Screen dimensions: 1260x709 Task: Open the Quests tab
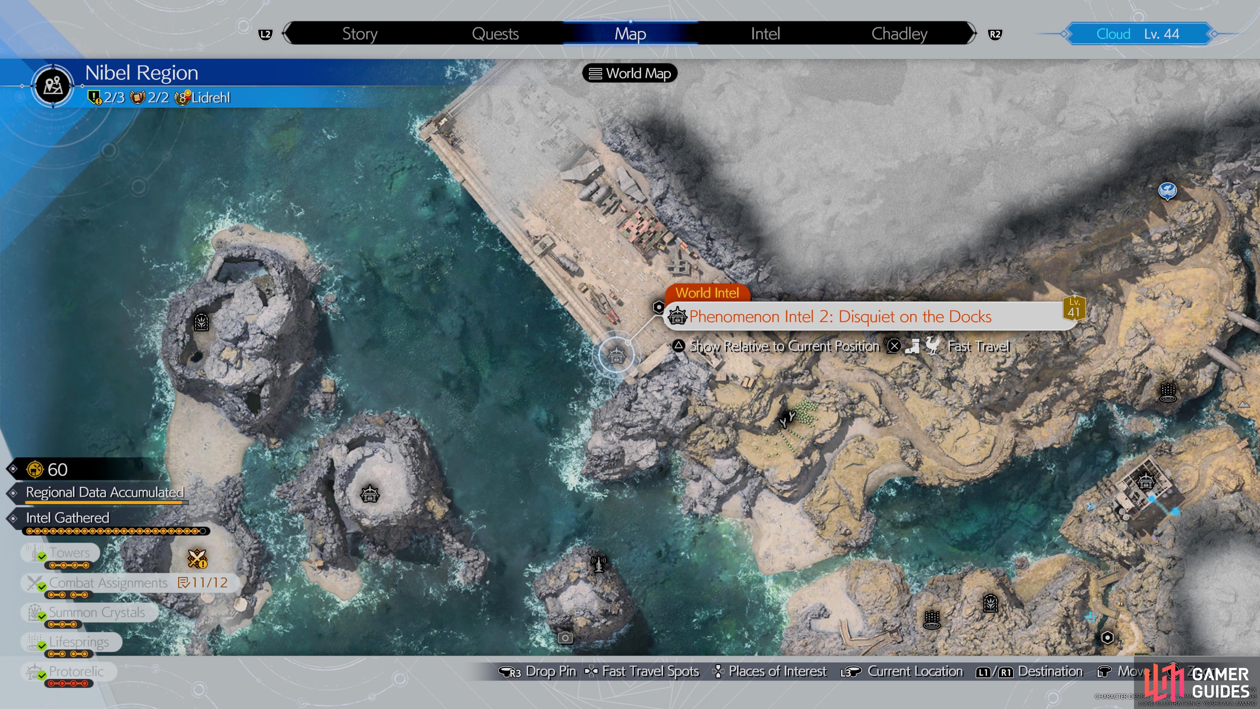coord(495,34)
